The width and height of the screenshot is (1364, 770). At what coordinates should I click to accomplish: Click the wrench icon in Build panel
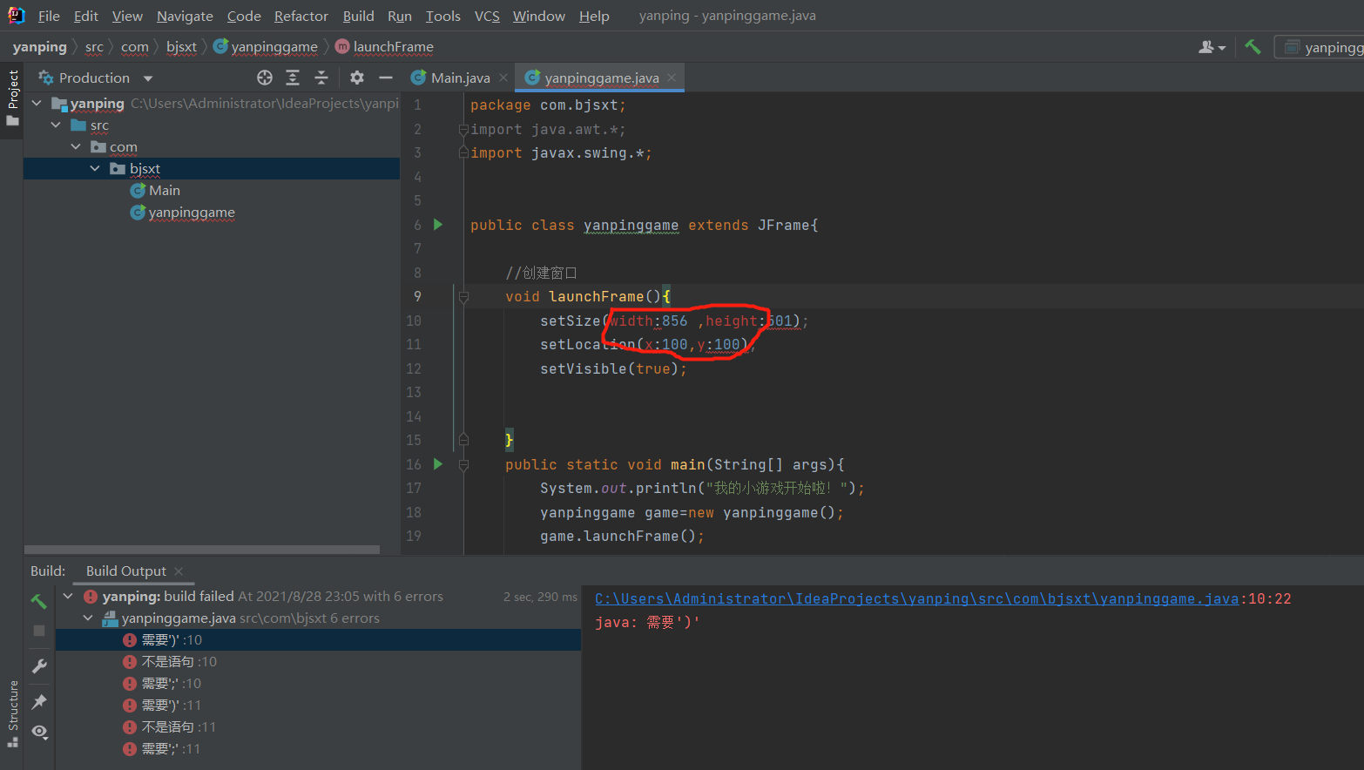(x=39, y=666)
